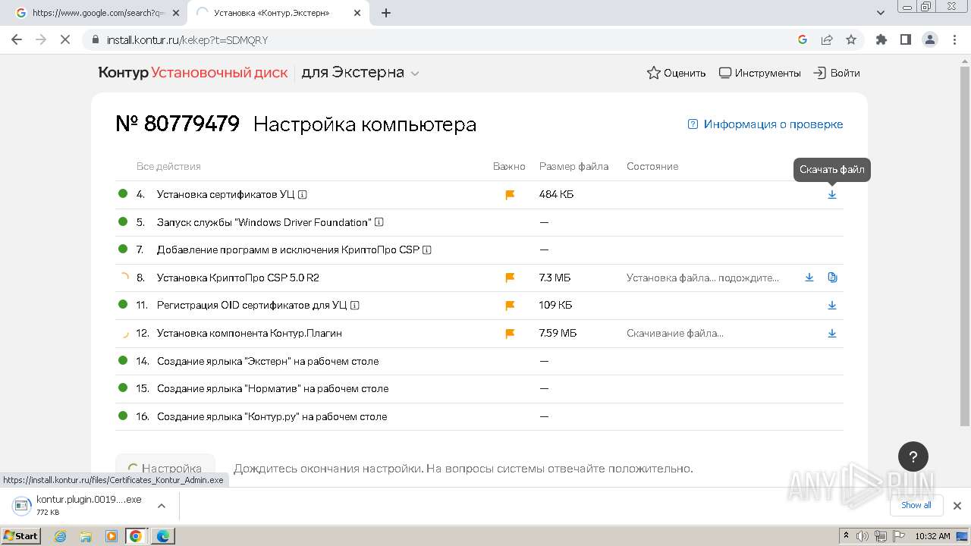
Task: Select row Создание ярлыка "Контур.ру"
Action: (x=479, y=416)
